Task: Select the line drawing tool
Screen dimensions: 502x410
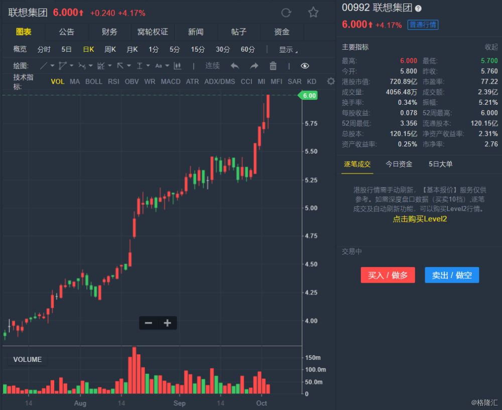Action: click(x=44, y=66)
